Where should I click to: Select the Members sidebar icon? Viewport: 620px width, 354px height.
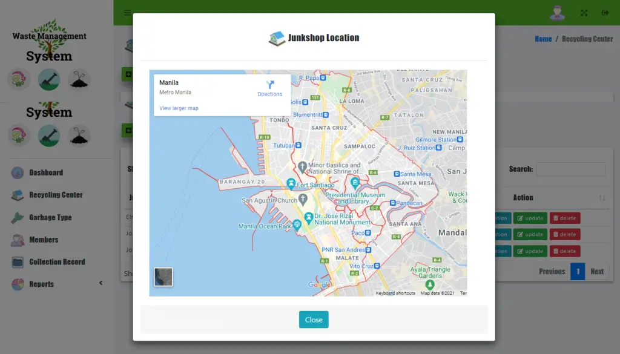click(17, 240)
